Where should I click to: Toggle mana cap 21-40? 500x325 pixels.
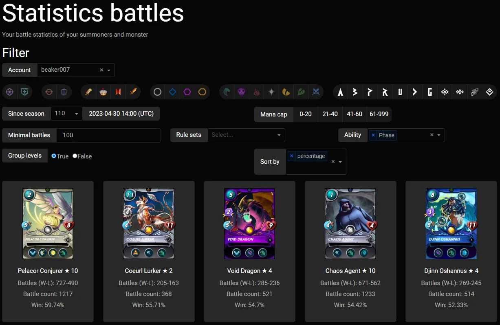click(330, 114)
